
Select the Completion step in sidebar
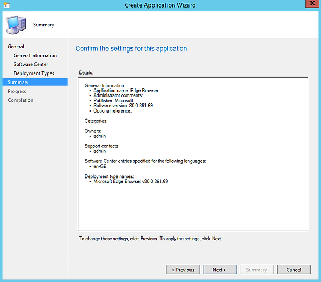click(20, 100)
